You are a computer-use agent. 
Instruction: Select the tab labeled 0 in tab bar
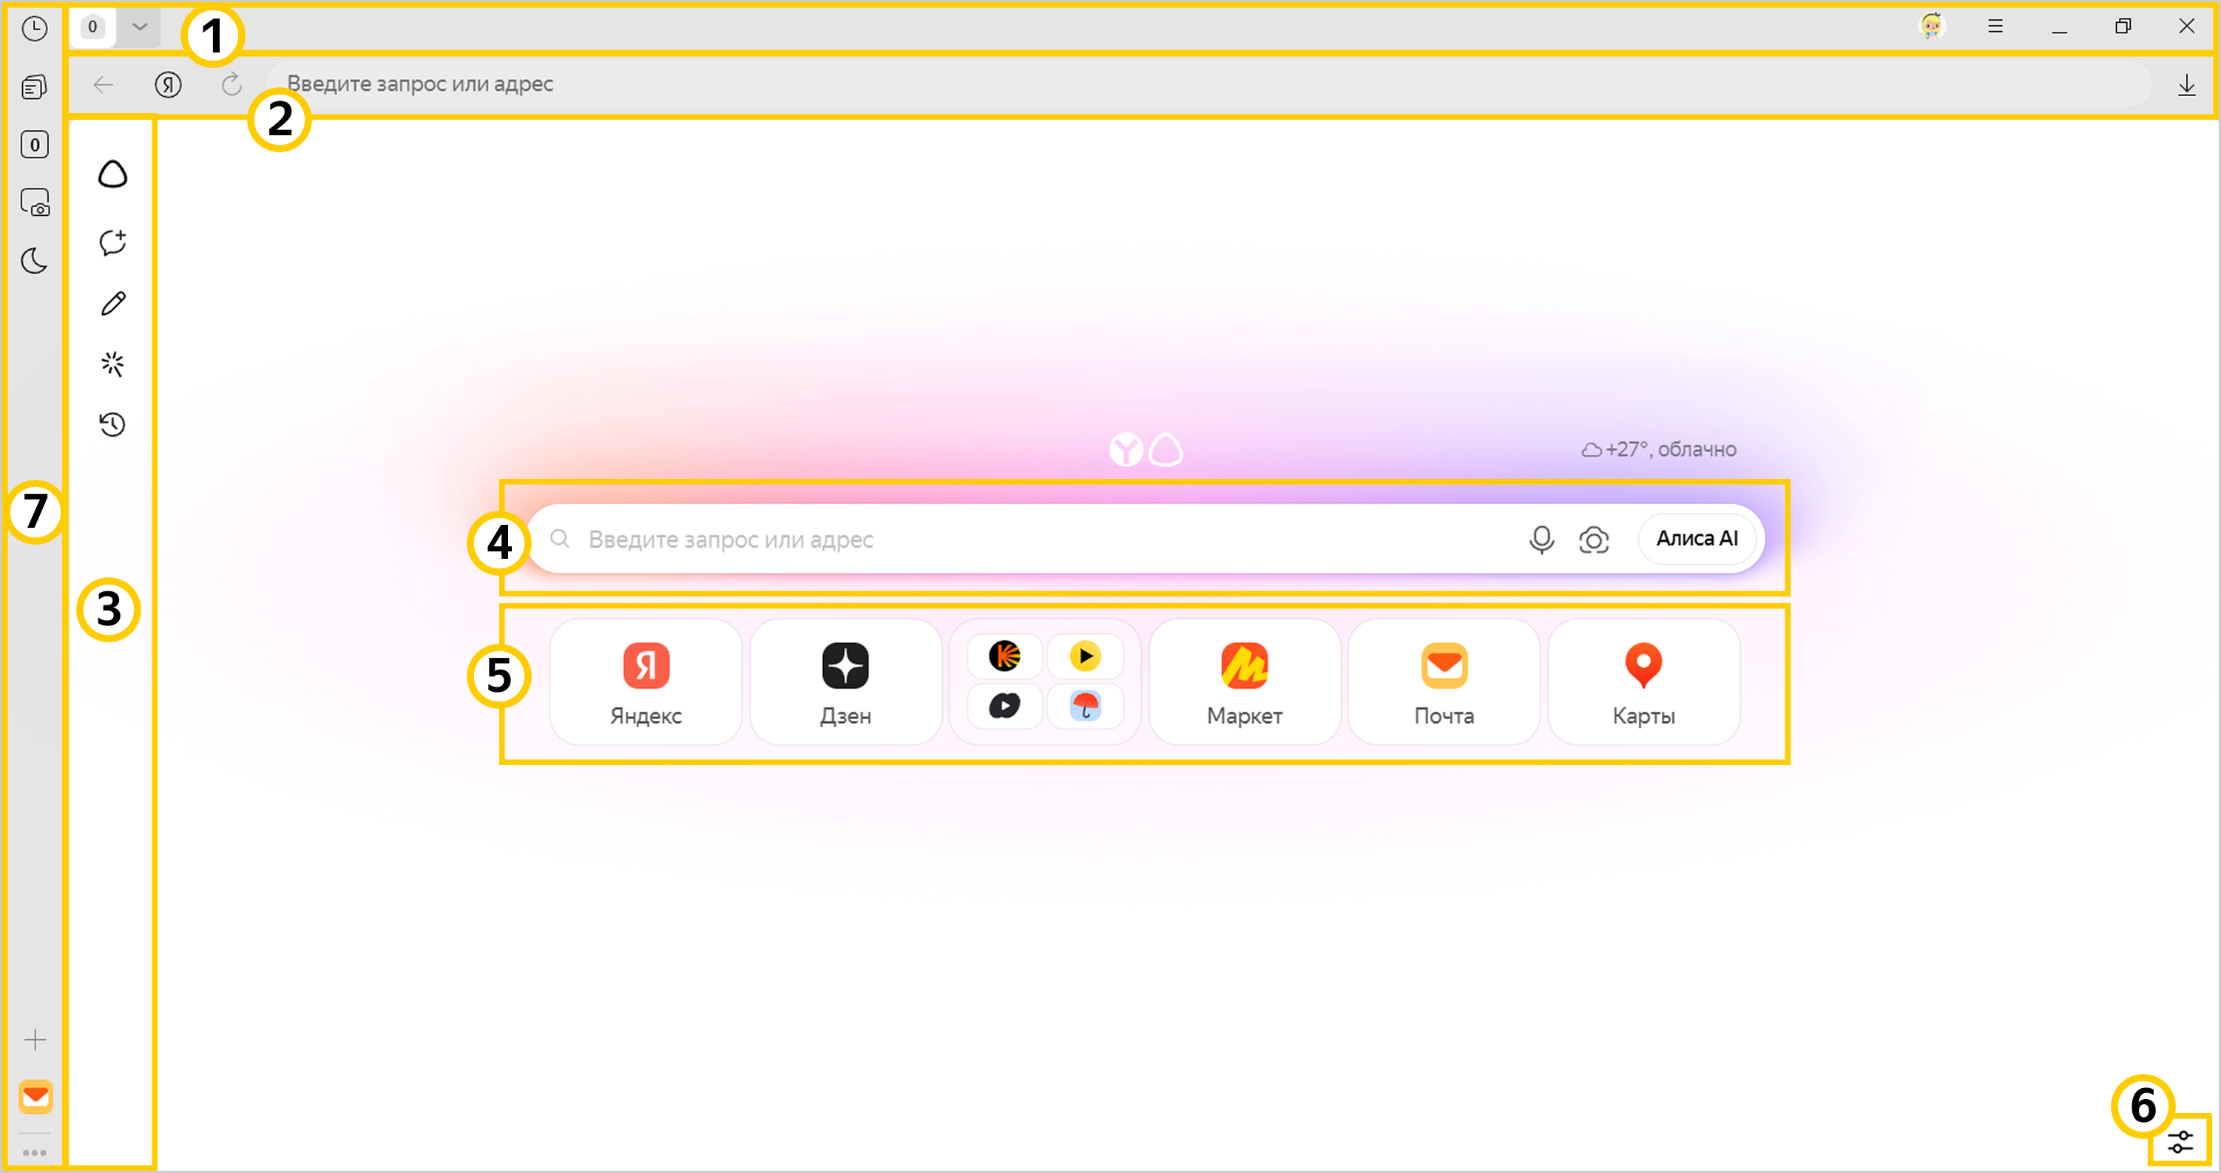click(x=92, y=27)
